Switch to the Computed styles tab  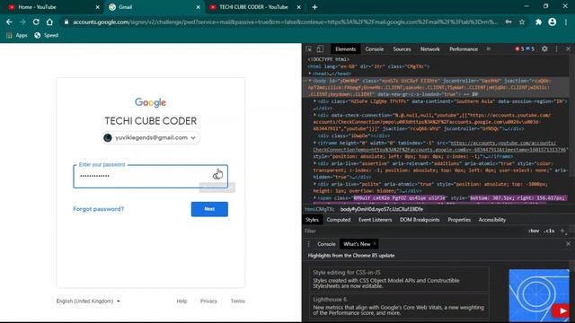(339, 220)
